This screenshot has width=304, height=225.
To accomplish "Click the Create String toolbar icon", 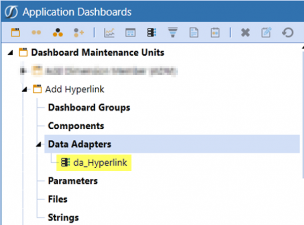I will point(214,33).
